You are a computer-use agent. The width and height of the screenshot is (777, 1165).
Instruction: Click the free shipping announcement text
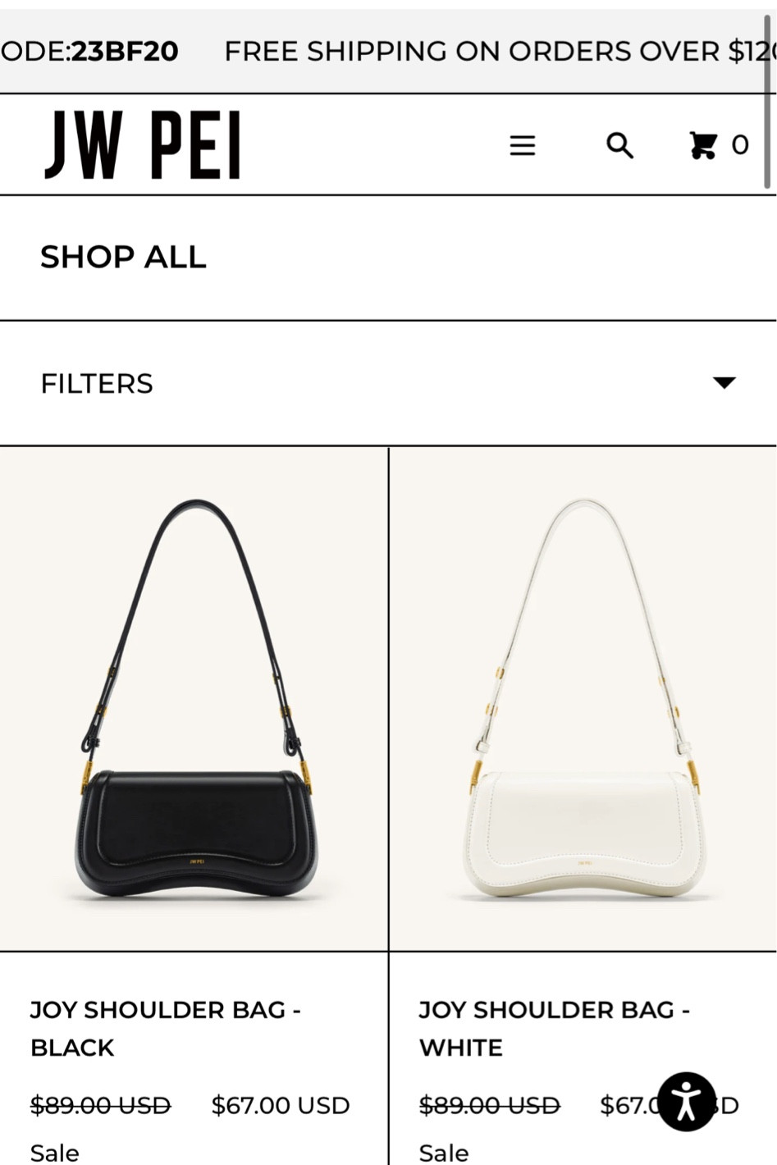tap(492, 52)
